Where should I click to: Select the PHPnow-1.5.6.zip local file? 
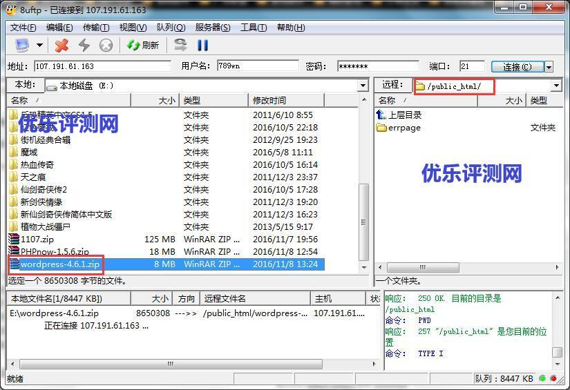pyautogui.click(x=55, y=252)
